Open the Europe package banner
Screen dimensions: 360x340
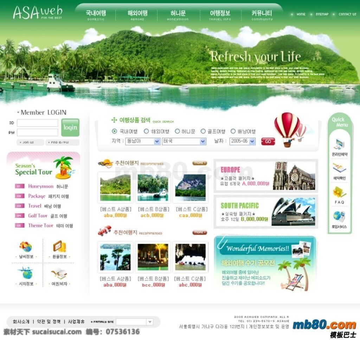pos(266,176)
